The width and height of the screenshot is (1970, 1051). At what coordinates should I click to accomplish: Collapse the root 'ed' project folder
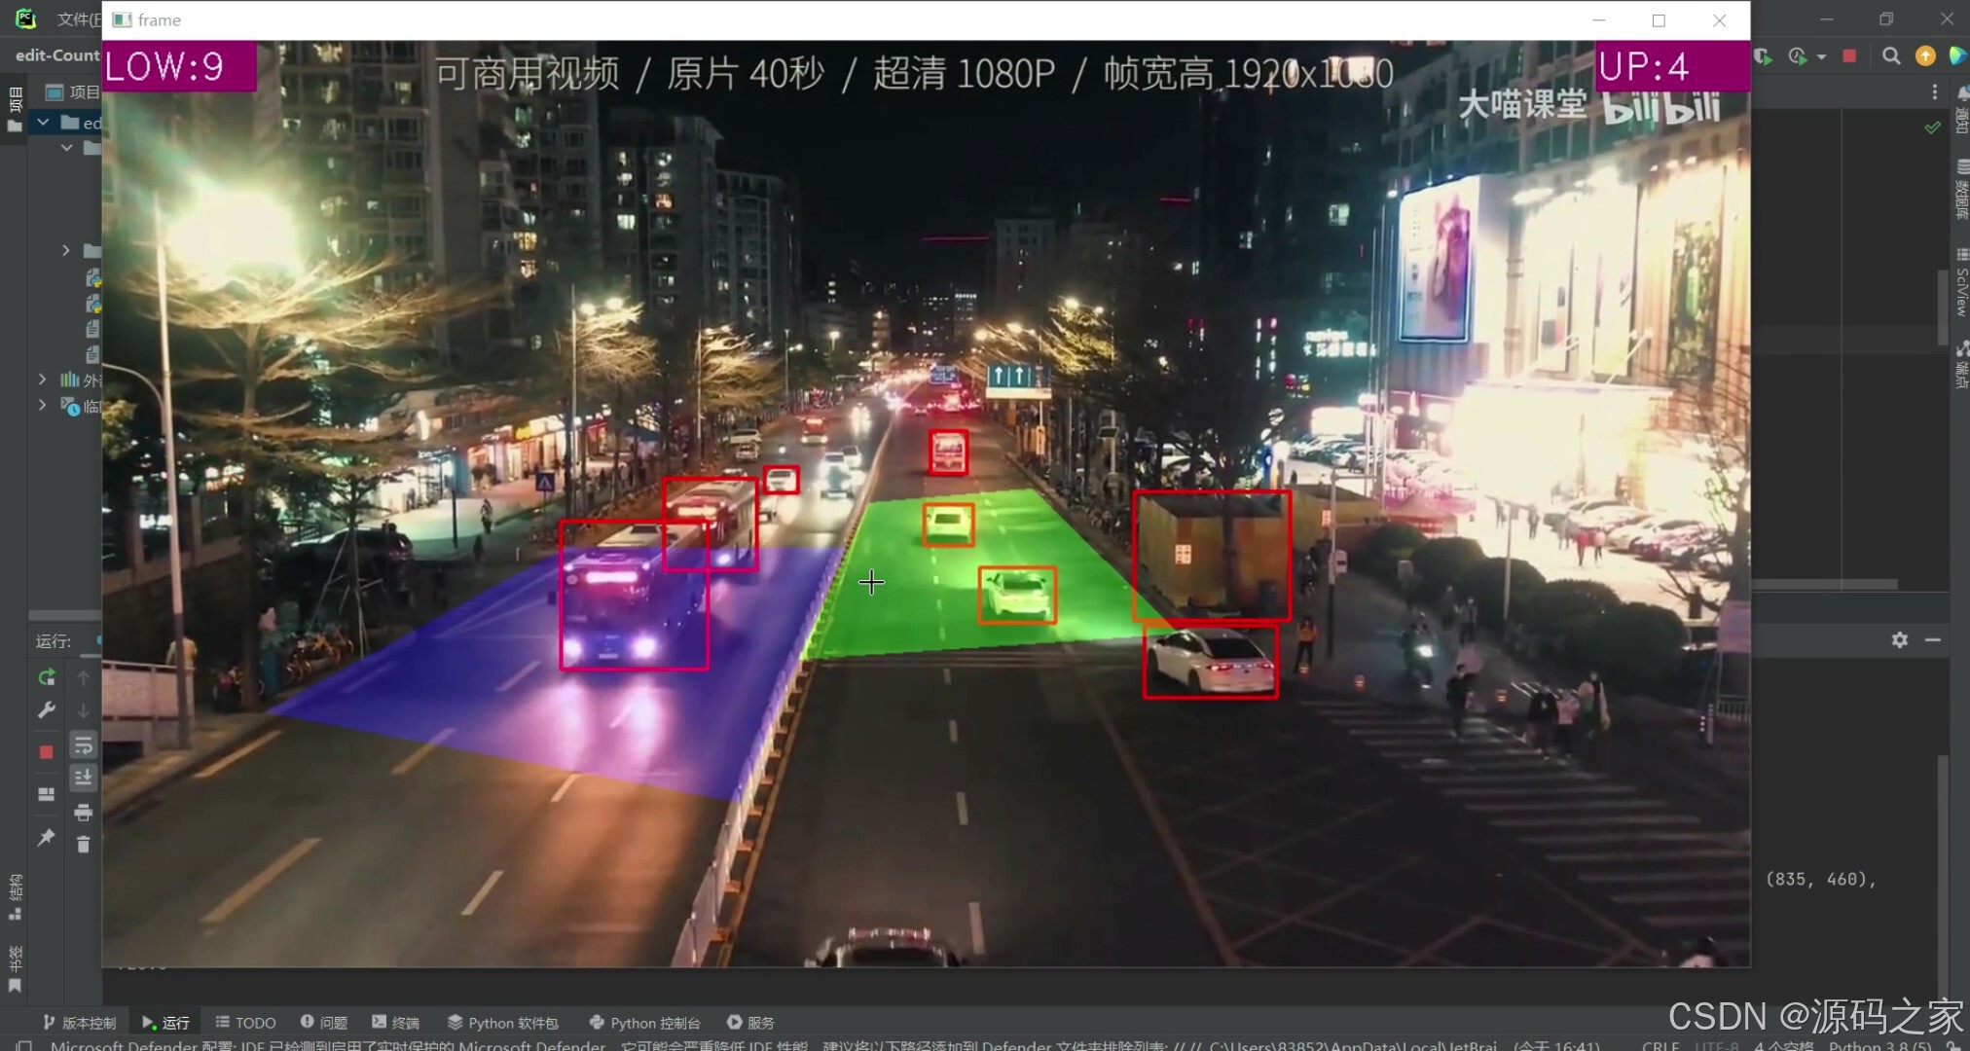[x=43, y=123]
